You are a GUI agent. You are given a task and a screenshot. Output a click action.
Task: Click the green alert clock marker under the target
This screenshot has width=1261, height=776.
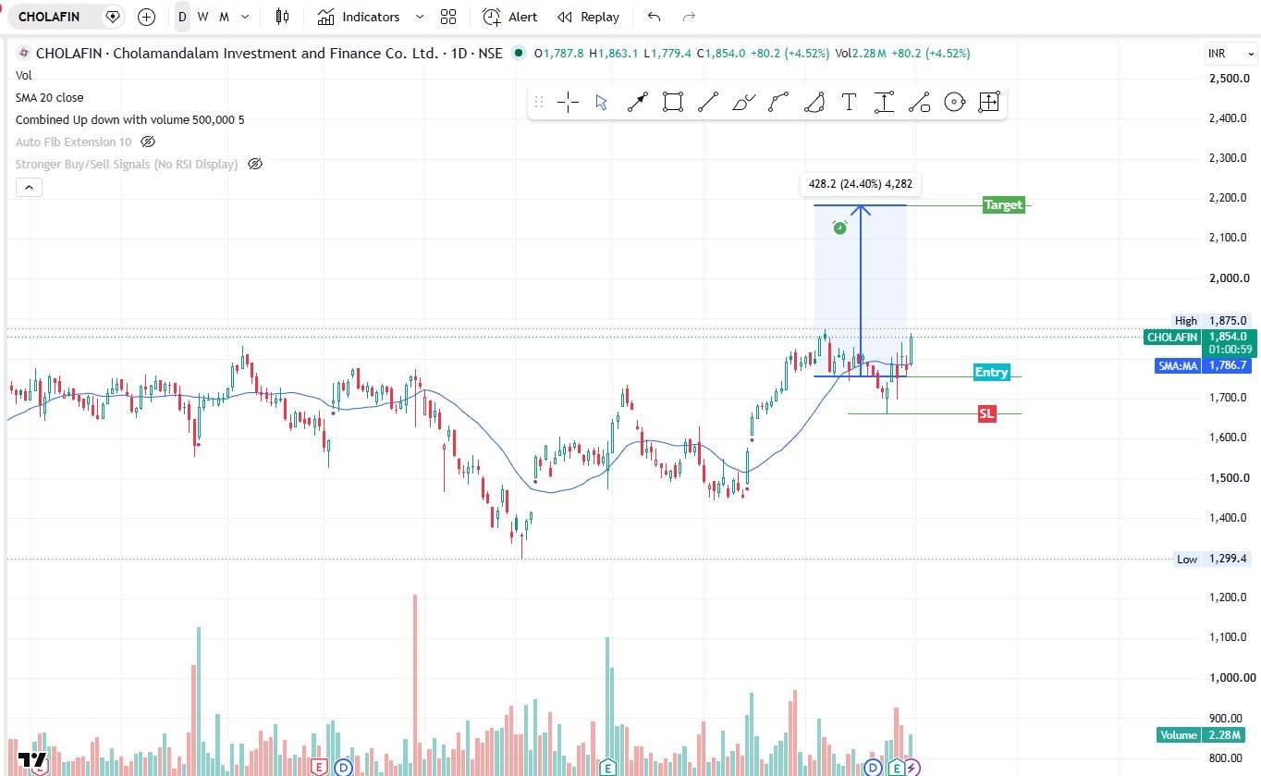click(839, 227)
